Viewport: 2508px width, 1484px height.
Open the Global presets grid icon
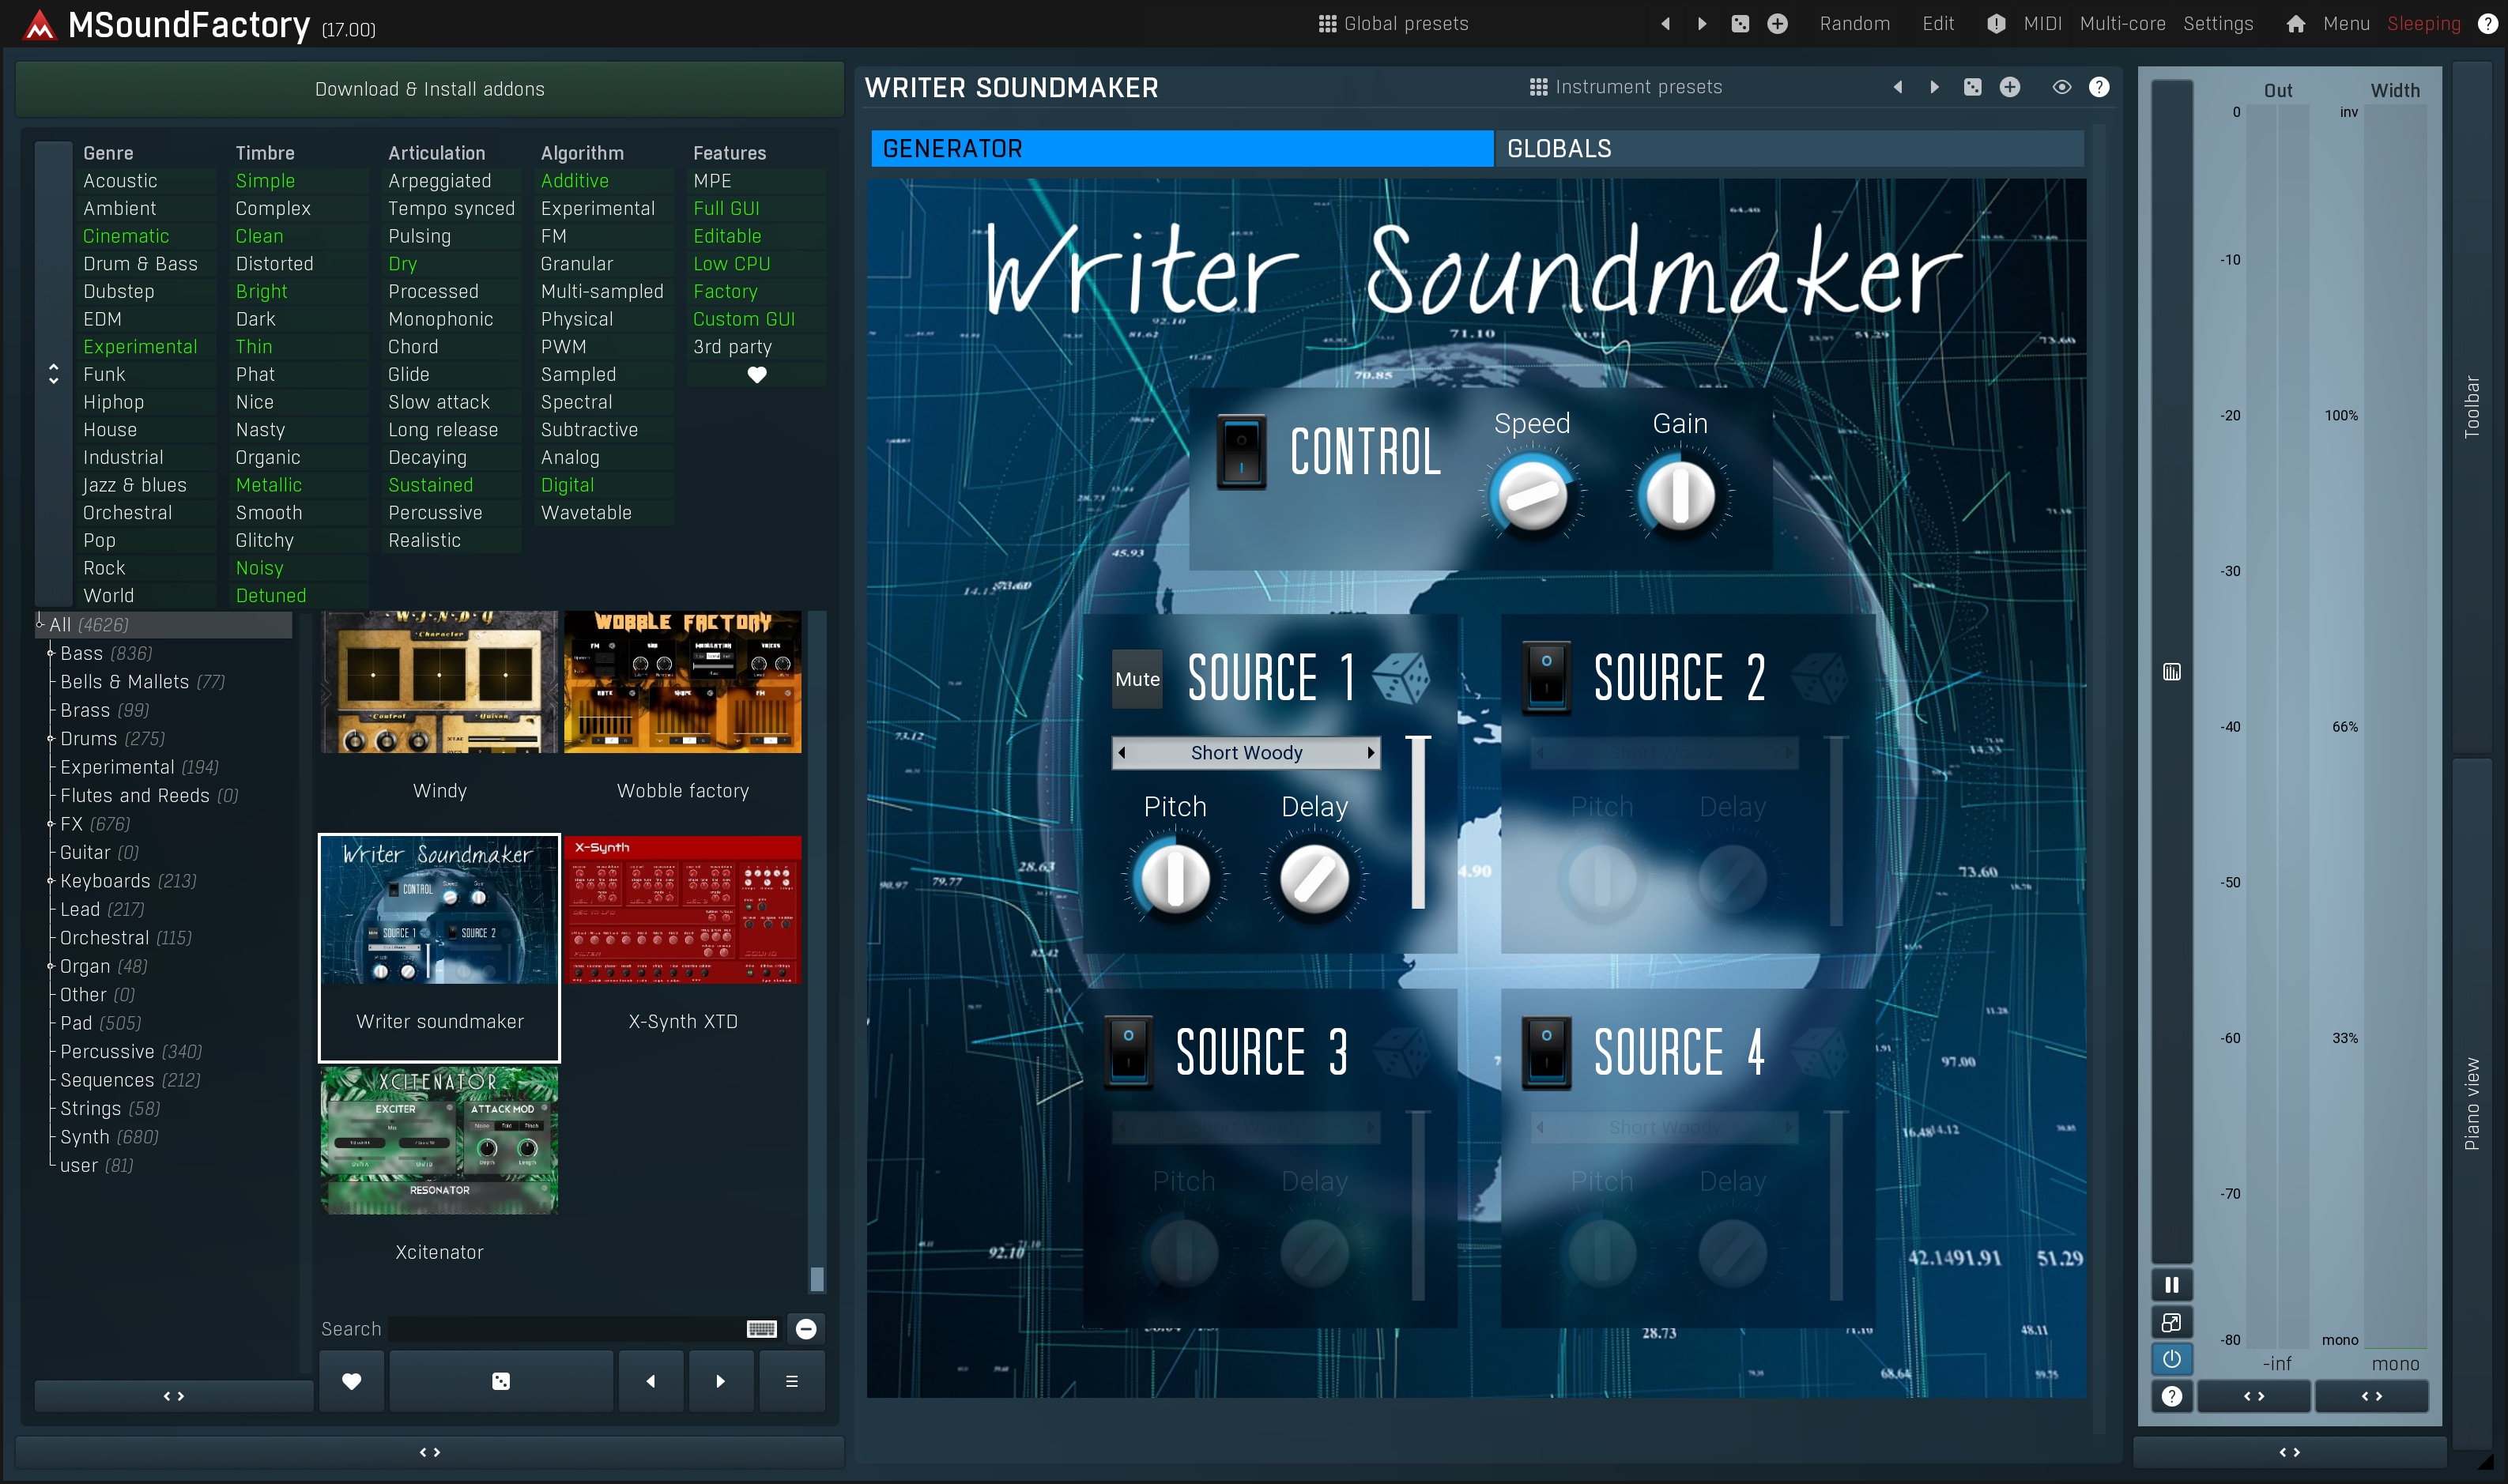click(1327, 24)
